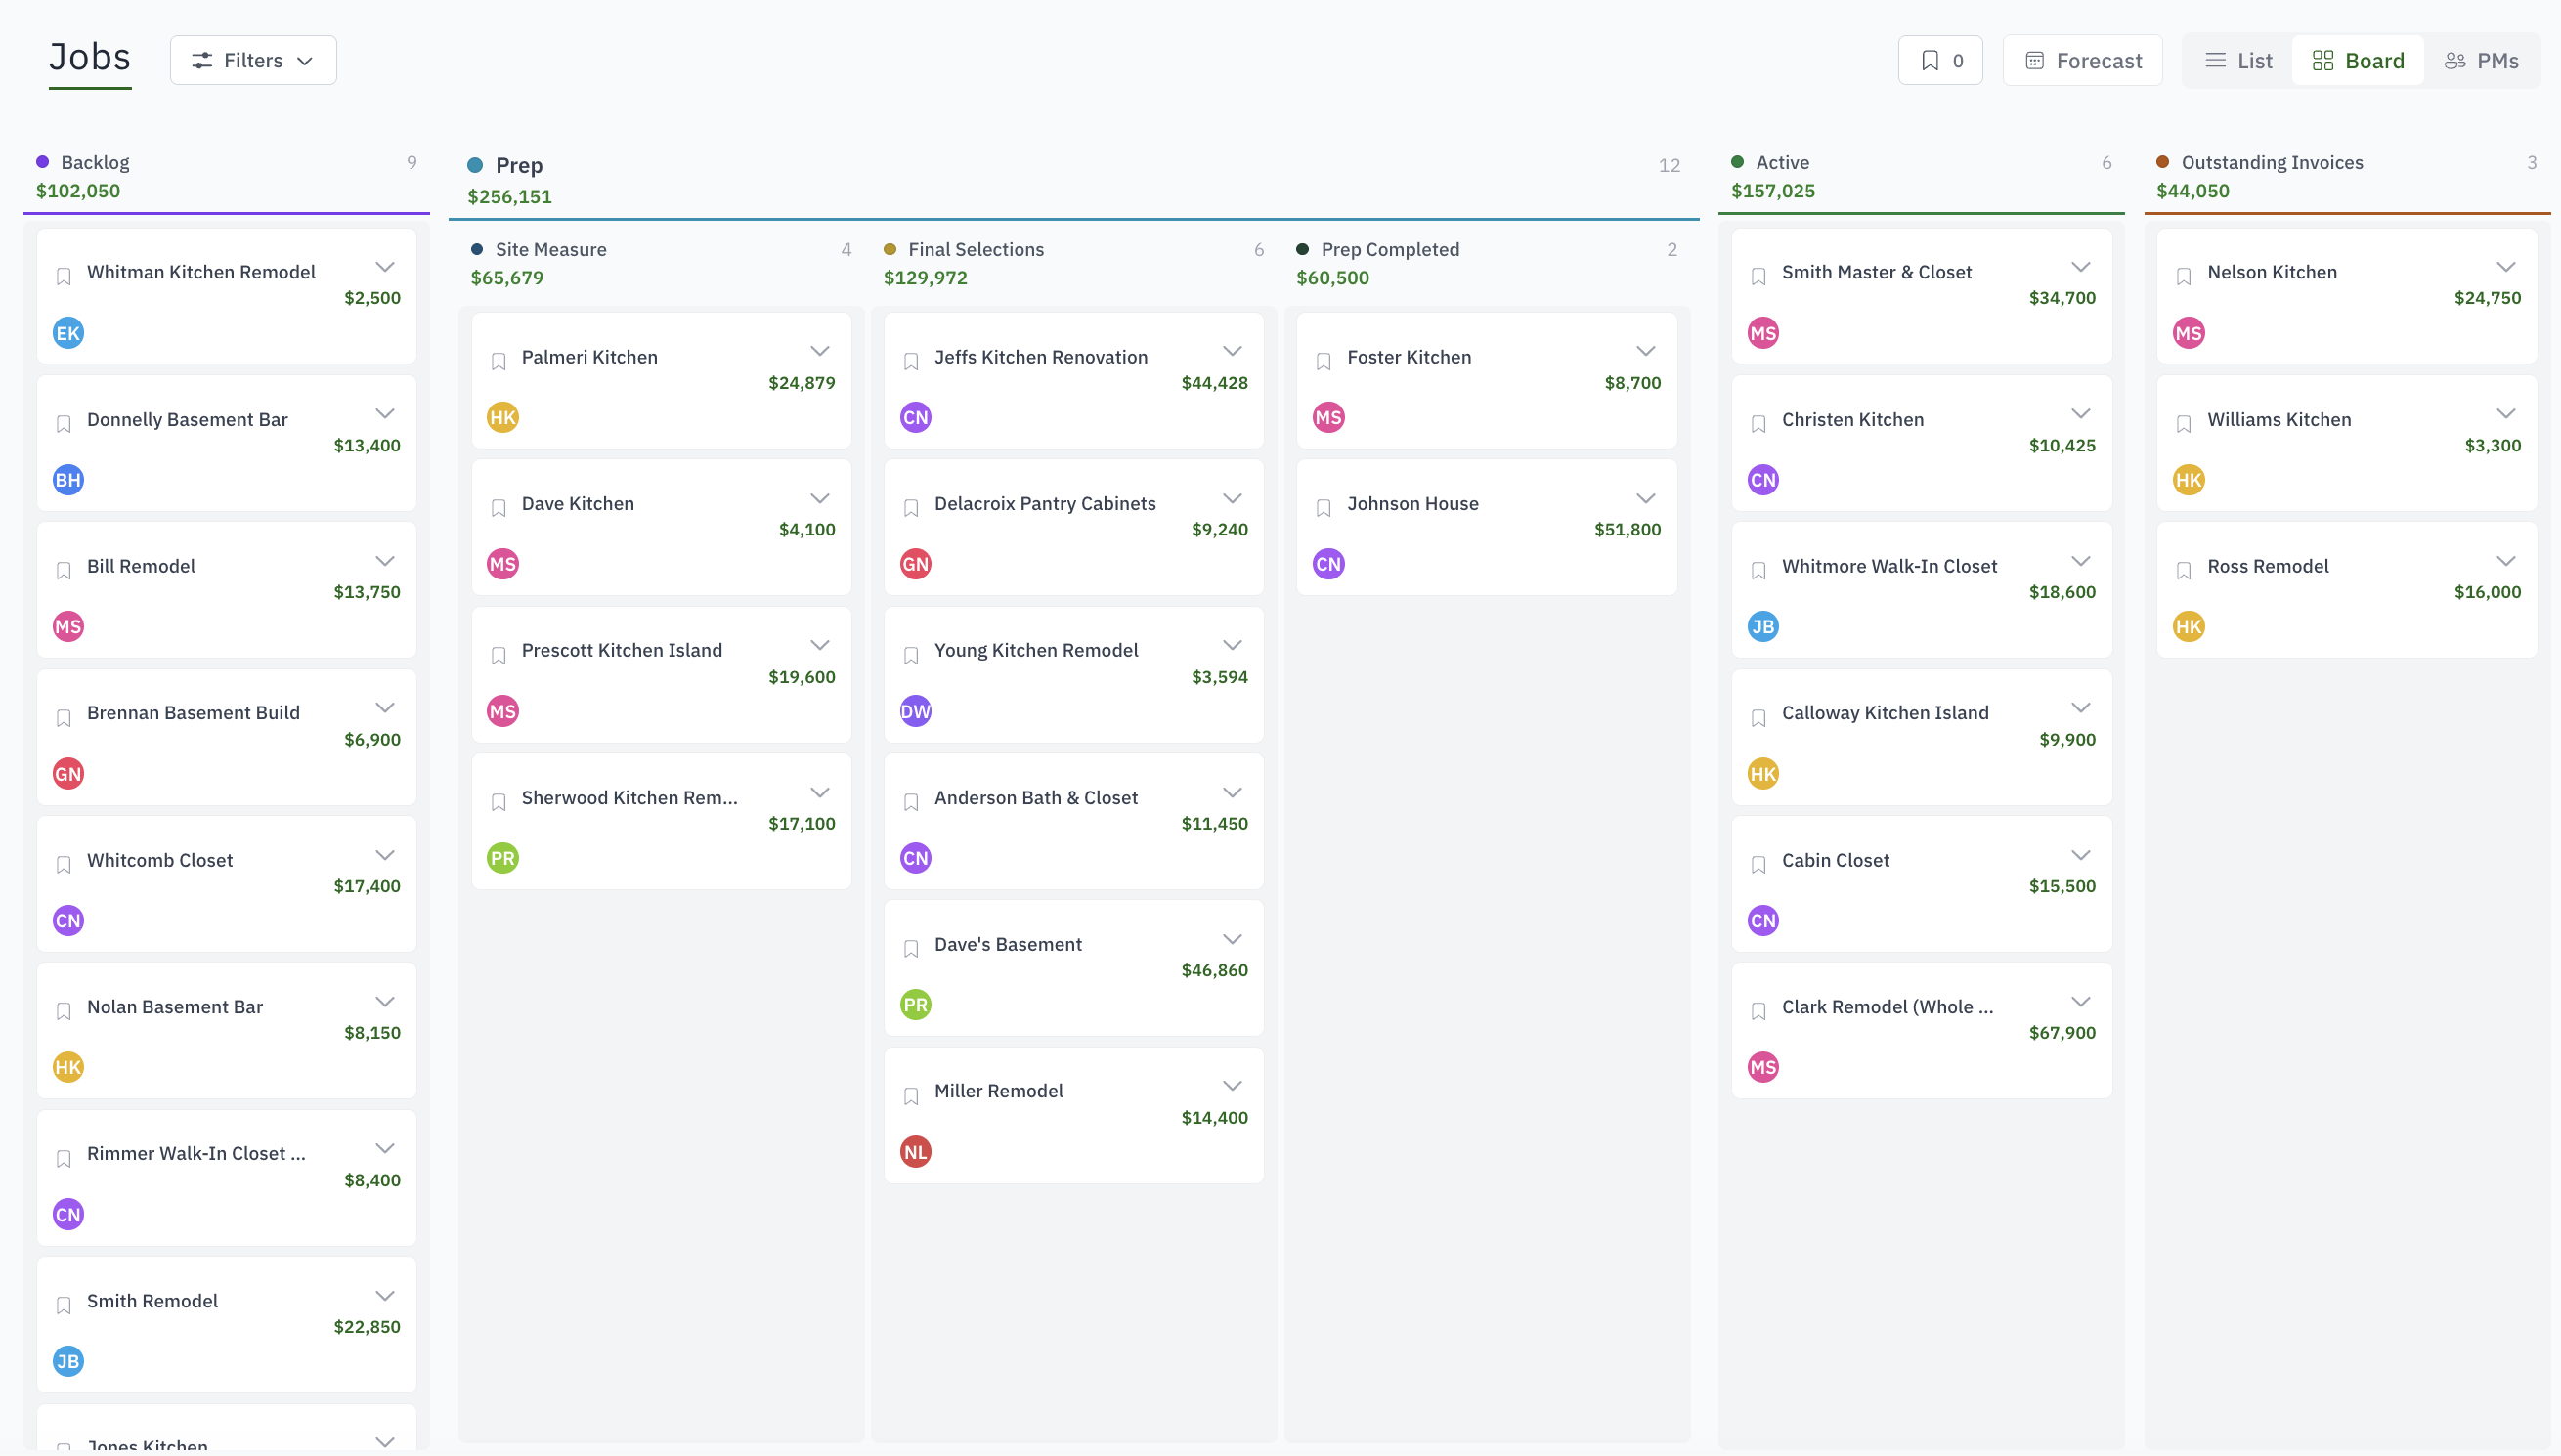Click the green Active status dot
The width and height of the screenshot is (2561, 1456).
[x=1738, y=162]
